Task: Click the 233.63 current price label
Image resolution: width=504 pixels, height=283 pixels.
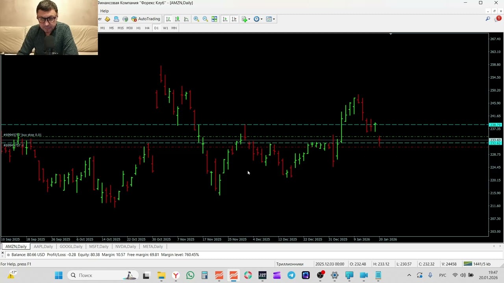Action: pos(495,140)
